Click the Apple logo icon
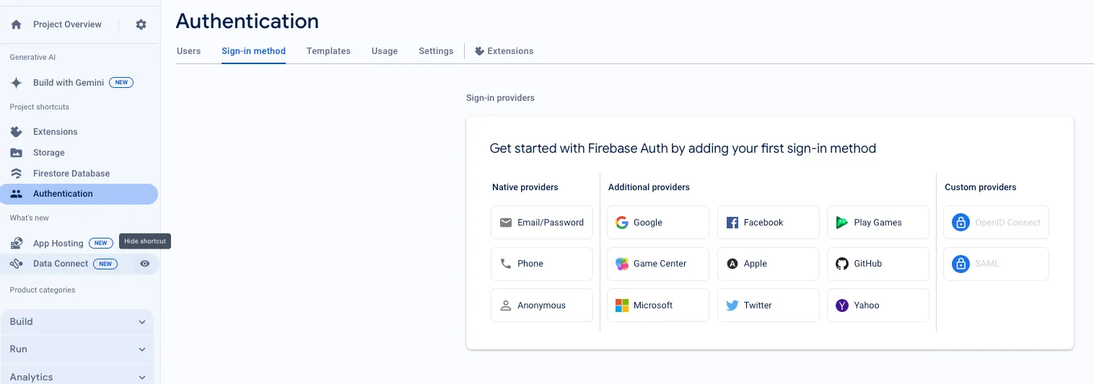 732,264
